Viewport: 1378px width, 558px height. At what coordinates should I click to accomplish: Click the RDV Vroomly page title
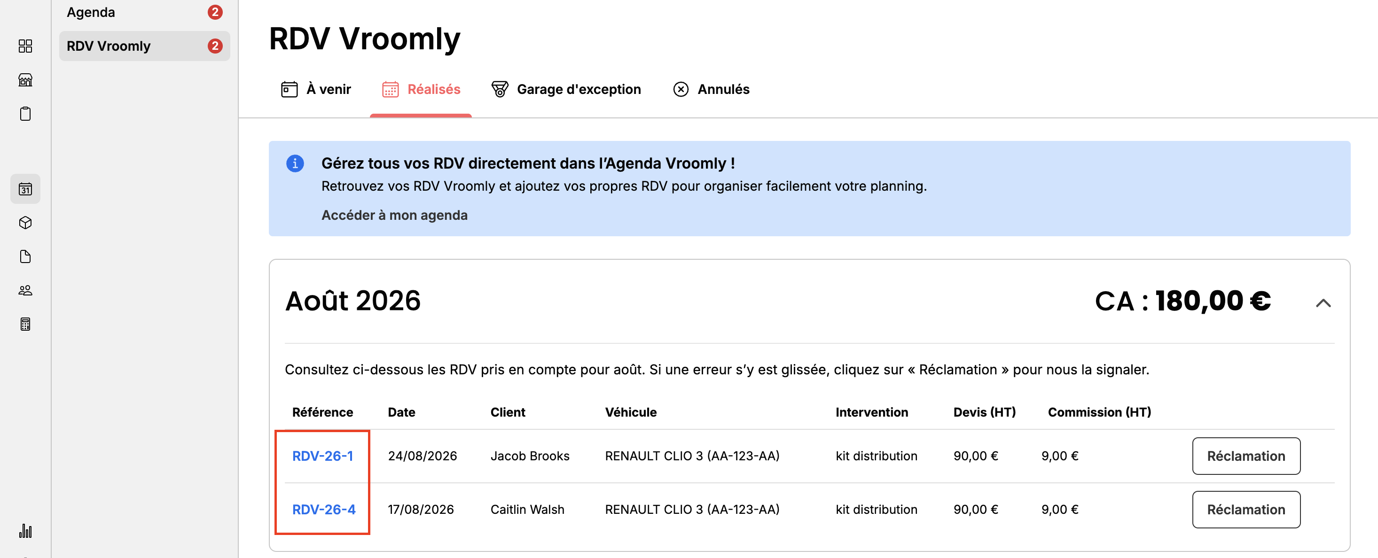tap(364, 39)
